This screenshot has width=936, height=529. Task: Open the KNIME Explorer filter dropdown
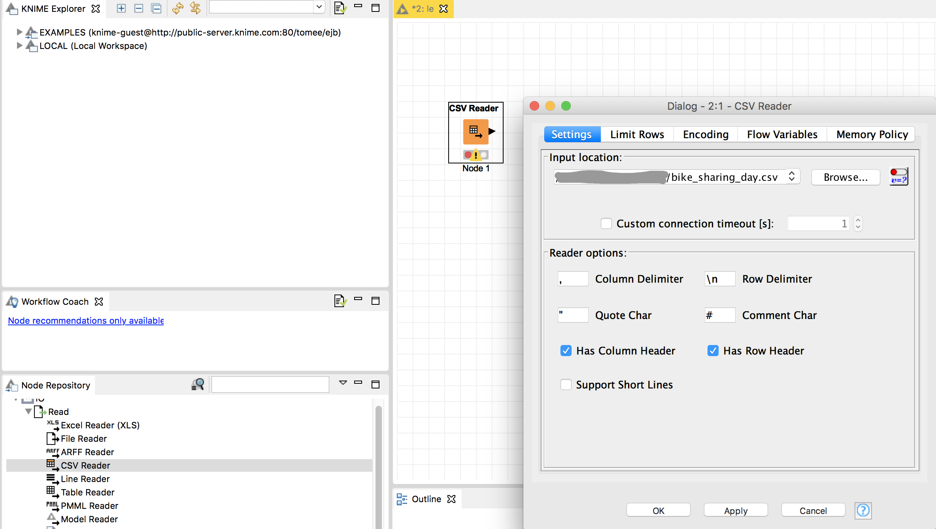[x=319, y=7]
